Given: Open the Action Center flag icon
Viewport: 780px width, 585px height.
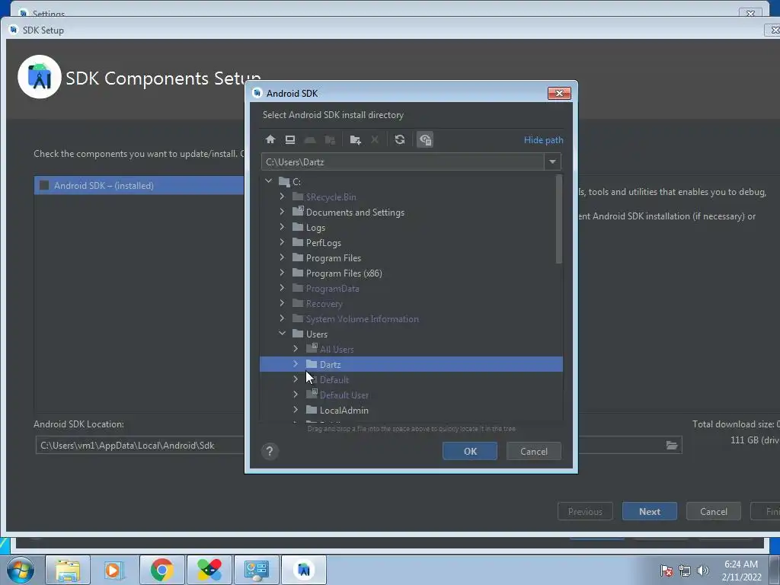Looking at the screenshot, I should pos(667,571).
